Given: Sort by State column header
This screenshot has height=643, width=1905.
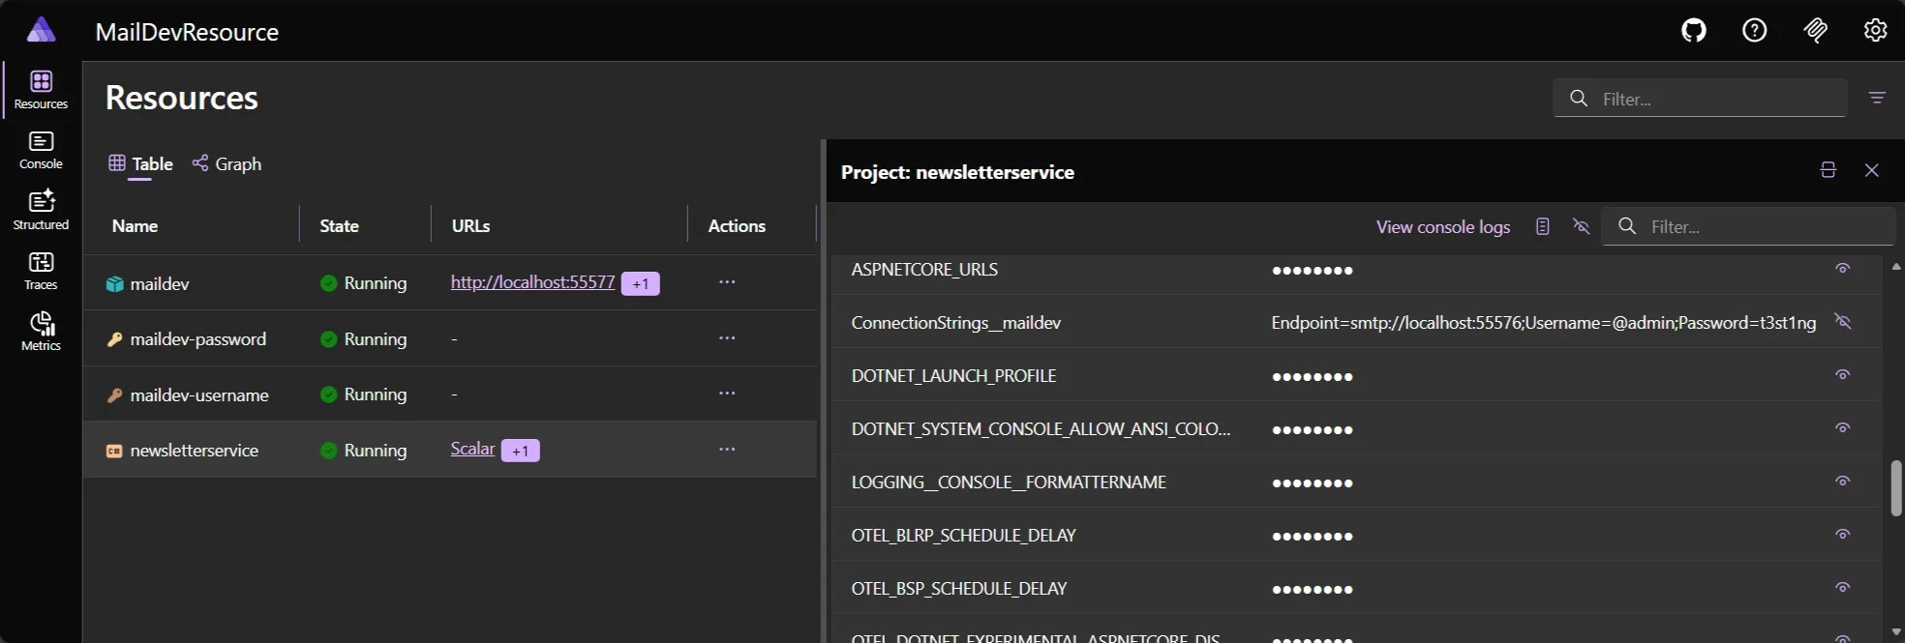Looking at the screenshot, I should point(339,225).
